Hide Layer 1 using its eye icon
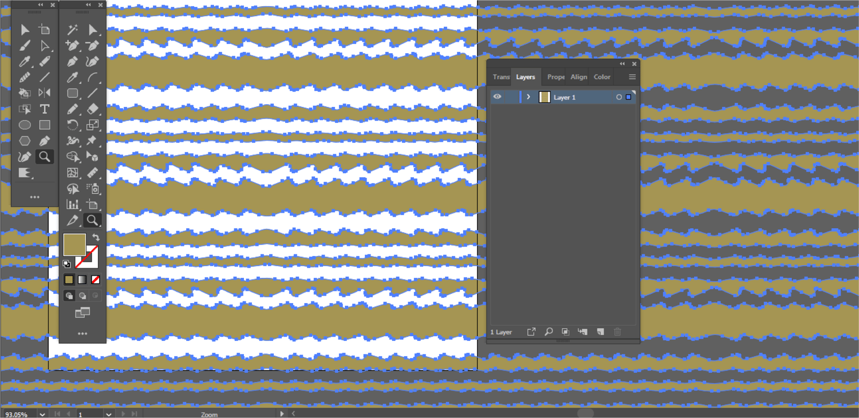 pos(497,97)
